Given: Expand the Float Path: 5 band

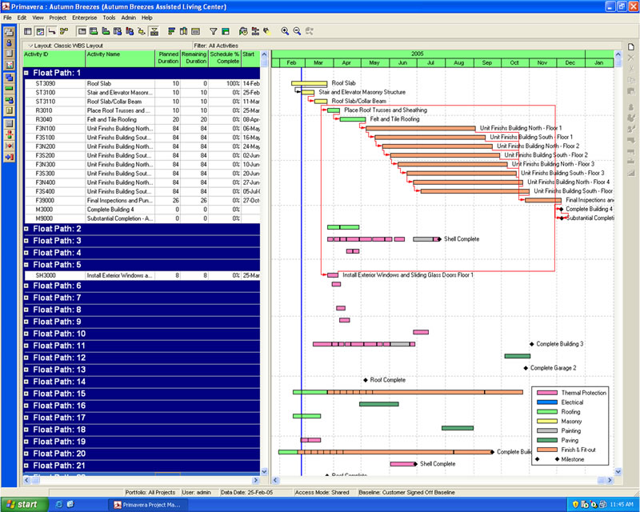Looking at the screenshot, I should (x=25, y=264).
